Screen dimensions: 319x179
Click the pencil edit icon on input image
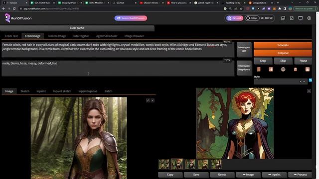[148, 100]
